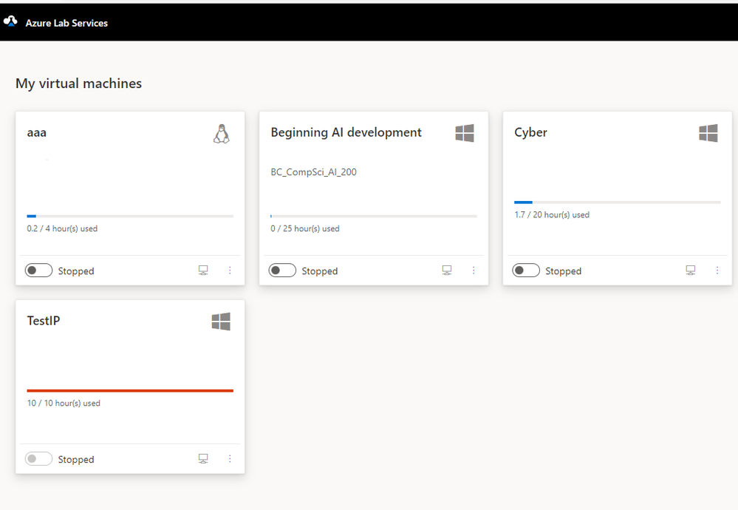Click the Stopped status on Cyber card
The width and height of the screenshot is (738, 510).
[x=564, y=271]
